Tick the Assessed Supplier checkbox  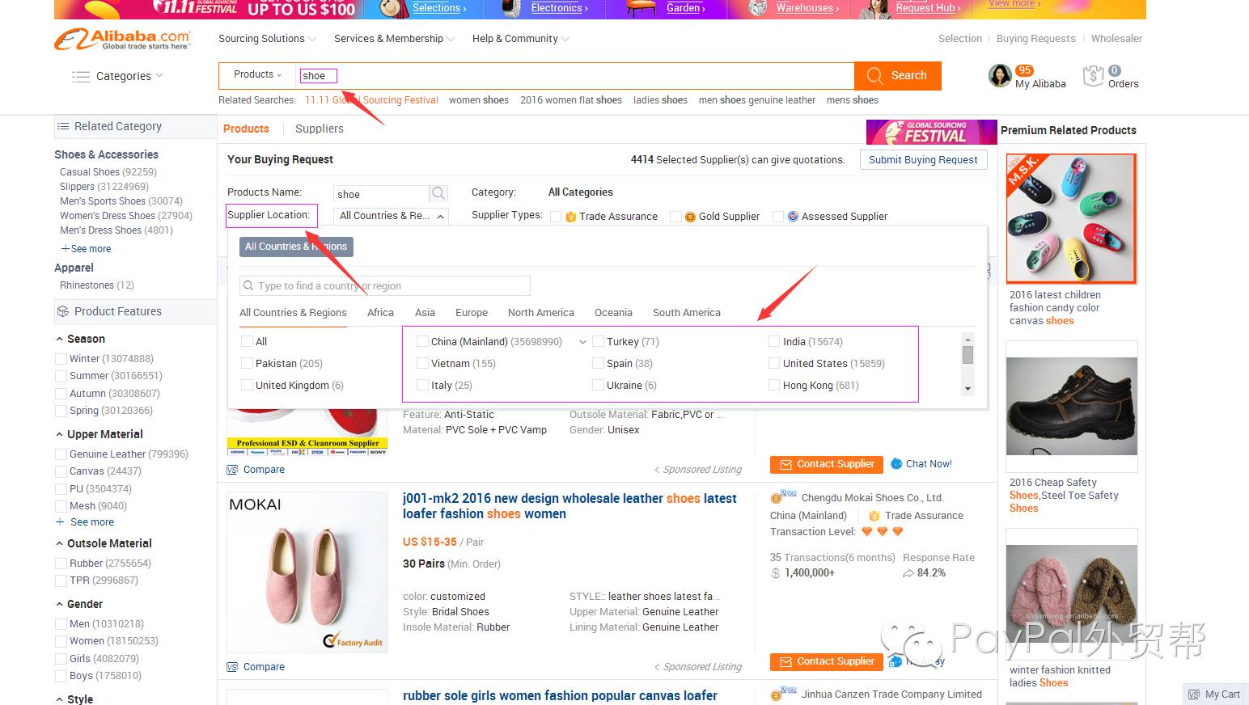click(778, 217)
